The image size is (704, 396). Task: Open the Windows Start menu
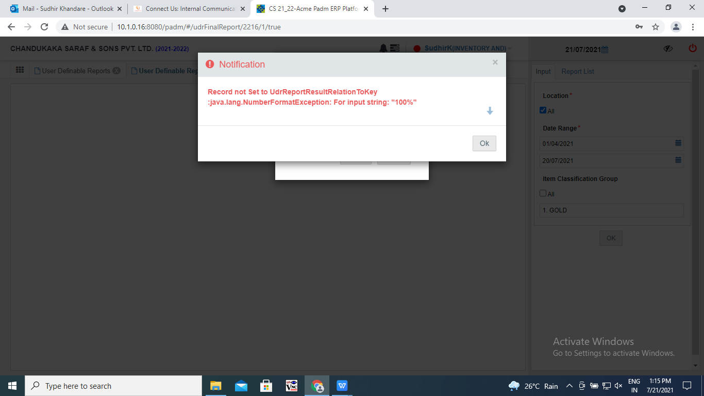click(12, 386)
